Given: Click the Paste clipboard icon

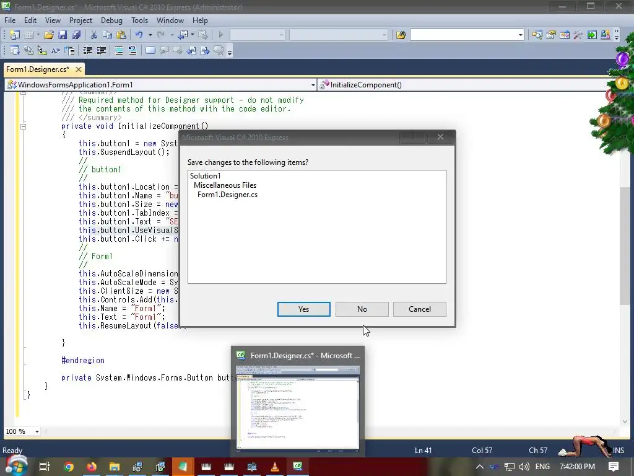Looking at the screenshot, I should [121, 35].
